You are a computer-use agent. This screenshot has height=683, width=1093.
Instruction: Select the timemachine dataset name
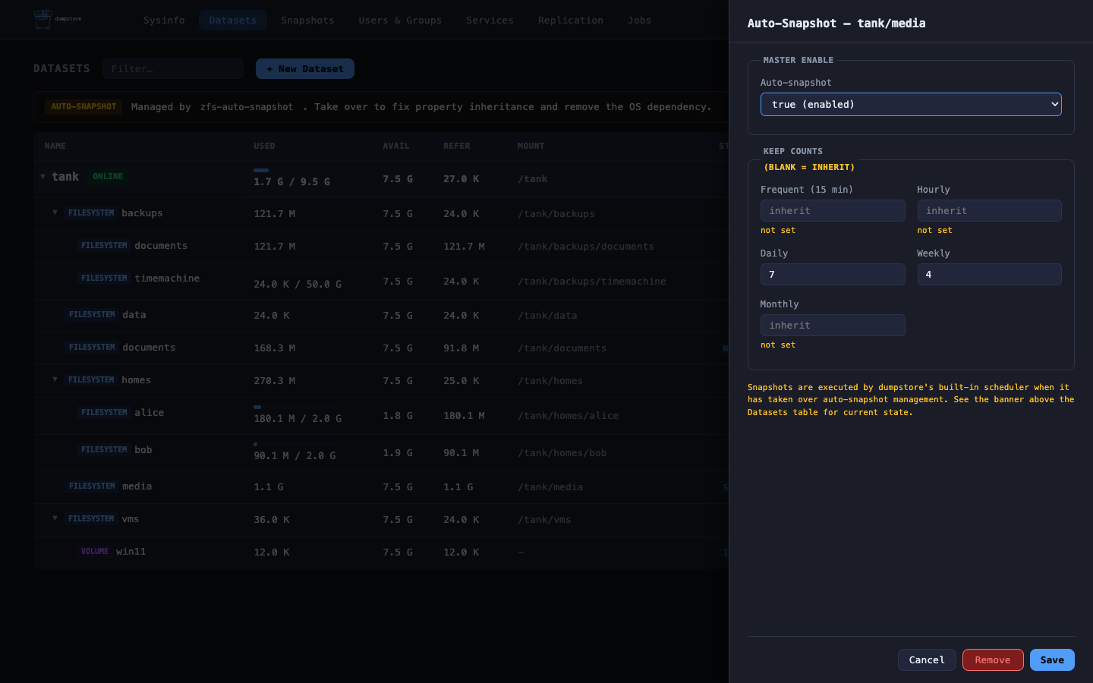click(167, 279)
